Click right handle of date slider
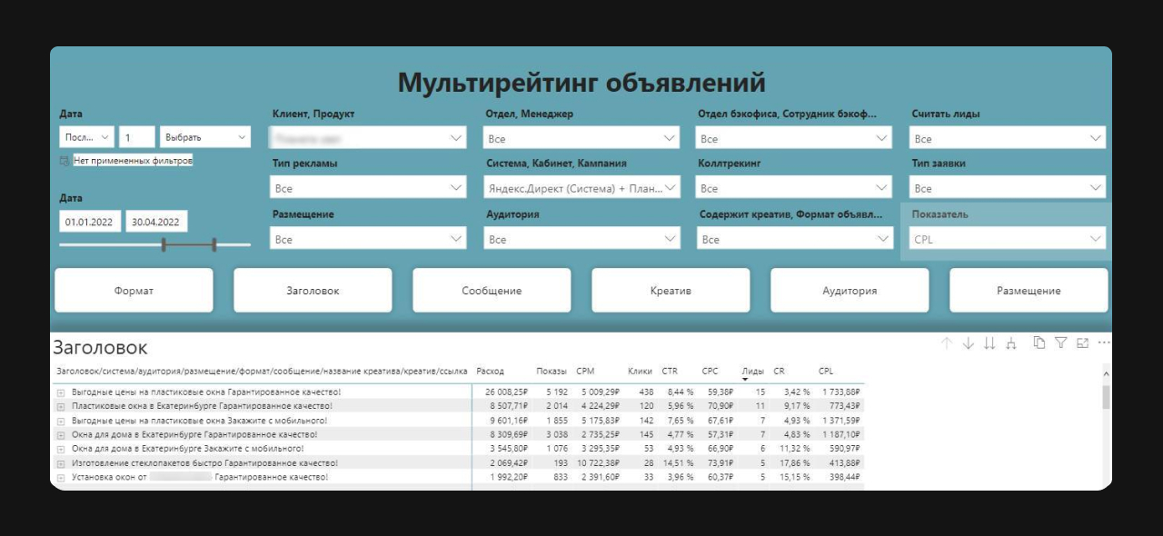1163x536 pixels. (x=214, y=244)
